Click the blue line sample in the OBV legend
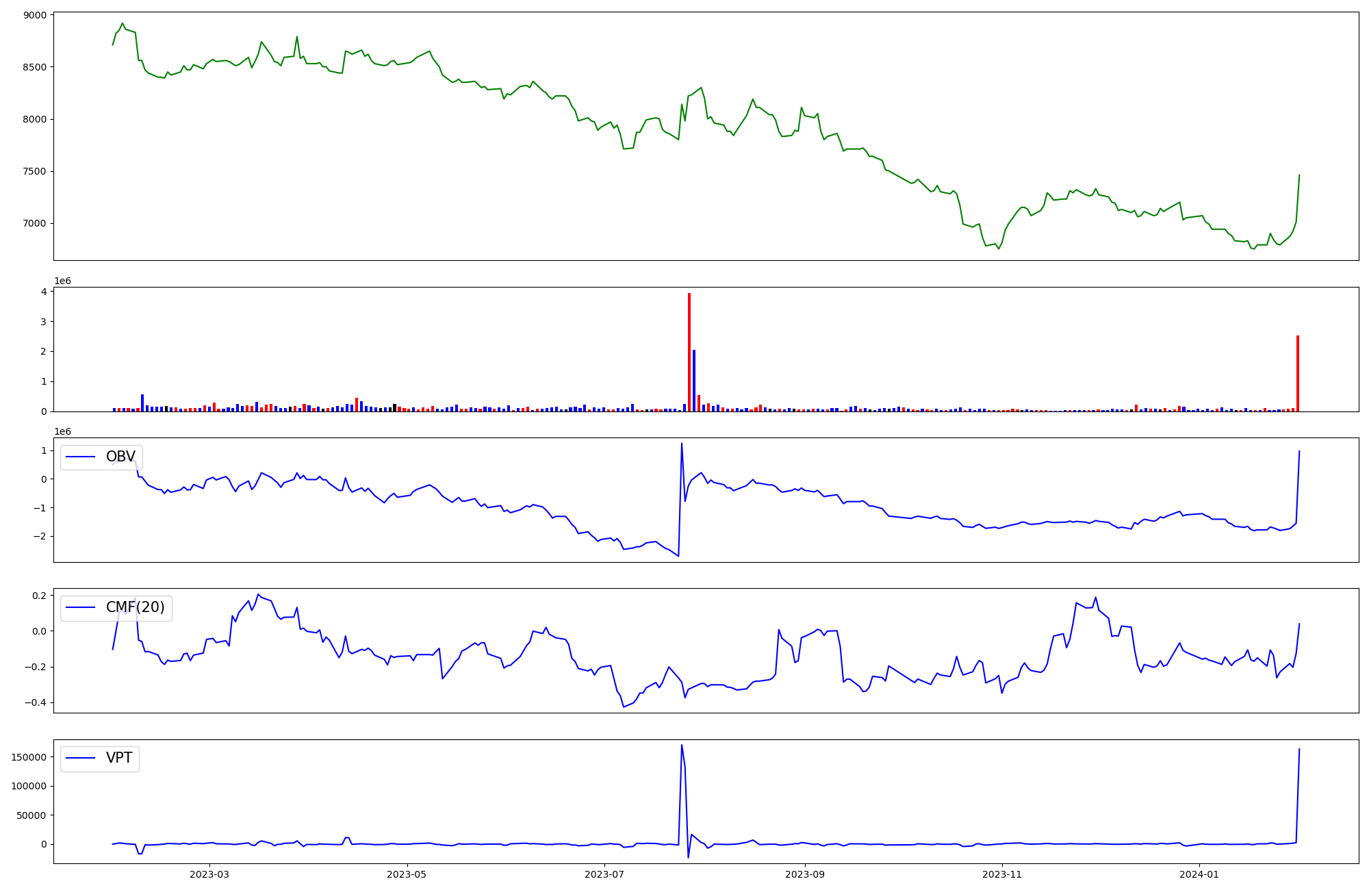The width and height of the screenshot is (1369, 890). coord(81,457)
